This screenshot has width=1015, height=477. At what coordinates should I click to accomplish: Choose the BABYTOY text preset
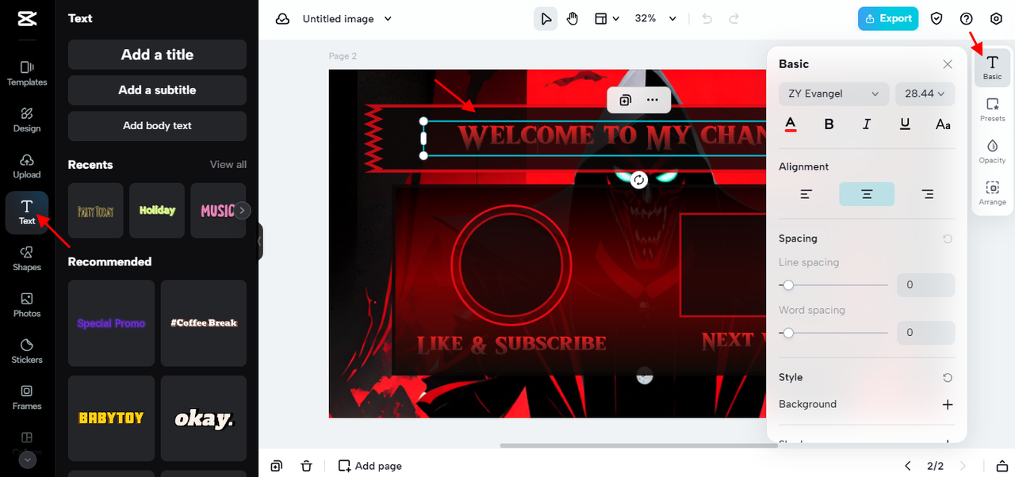coord(111,418)
